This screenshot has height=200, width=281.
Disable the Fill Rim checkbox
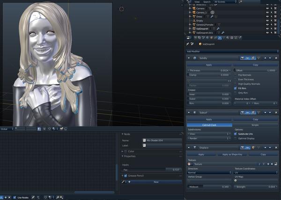click(235, 88)
